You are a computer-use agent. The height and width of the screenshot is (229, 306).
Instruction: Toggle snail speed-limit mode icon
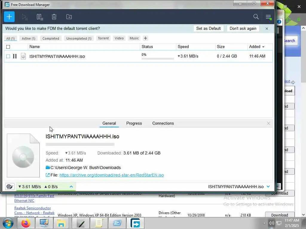click(x=10, y=187)
